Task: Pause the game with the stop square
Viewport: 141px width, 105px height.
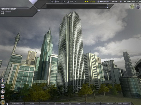Action: tap(101, 2)
